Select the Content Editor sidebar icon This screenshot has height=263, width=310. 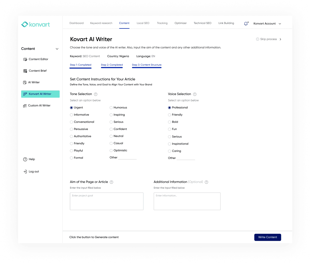pos(25,59)
